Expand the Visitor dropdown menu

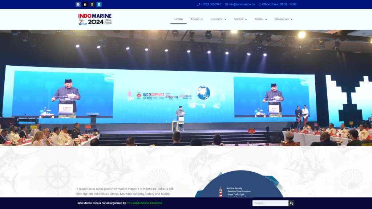pos(240,19)
